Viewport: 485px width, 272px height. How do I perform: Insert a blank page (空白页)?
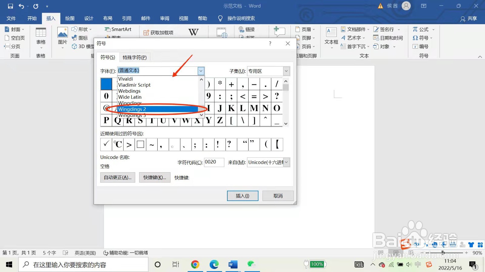pos(15,38)
